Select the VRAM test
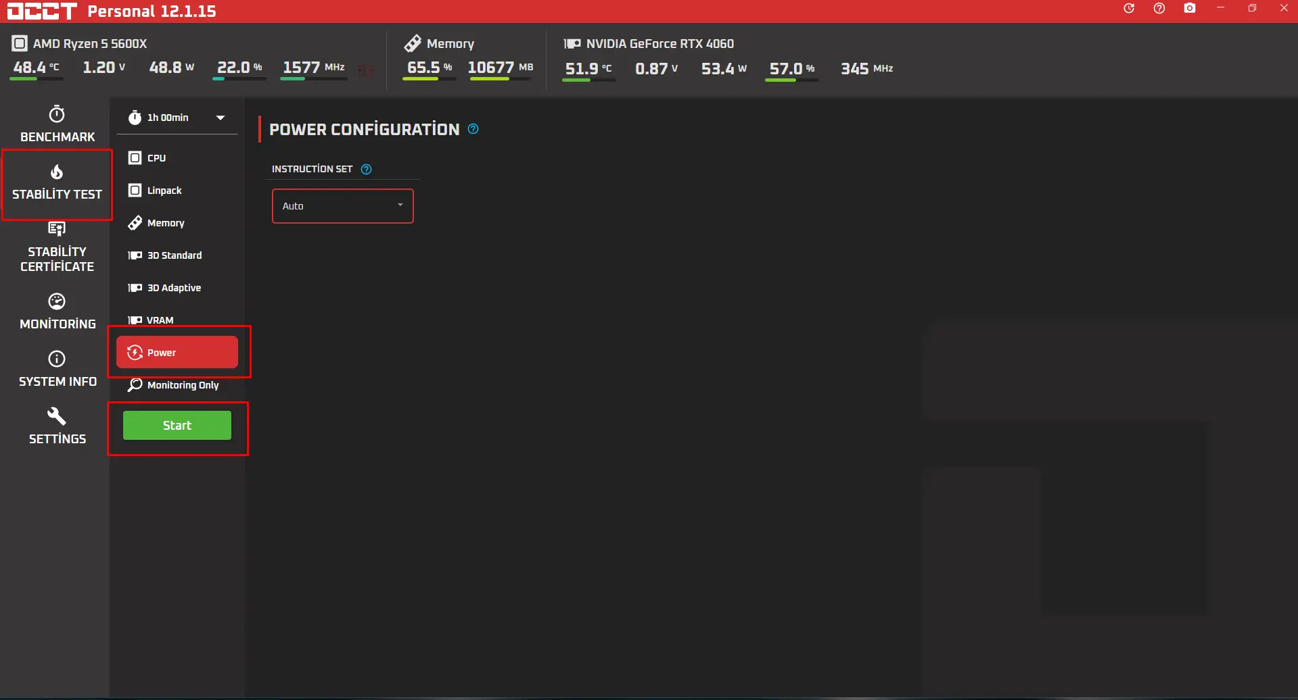This screenshot has height=700, width=1298. pyautogui.click(x=177, y=320)
